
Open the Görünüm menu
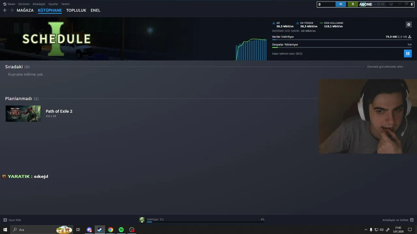24,4
